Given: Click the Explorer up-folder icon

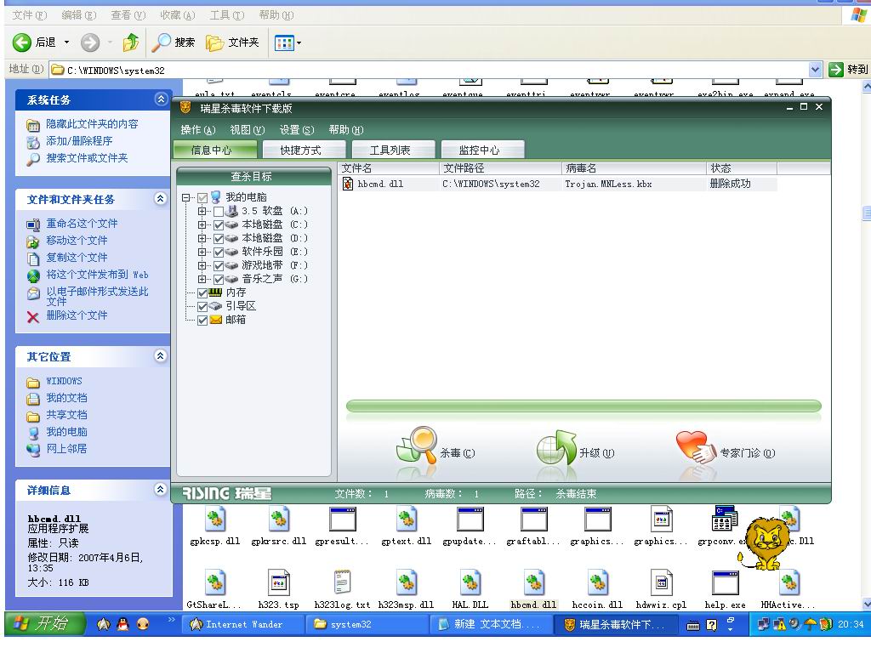Looking at the screenshot, I should [131, 43].
